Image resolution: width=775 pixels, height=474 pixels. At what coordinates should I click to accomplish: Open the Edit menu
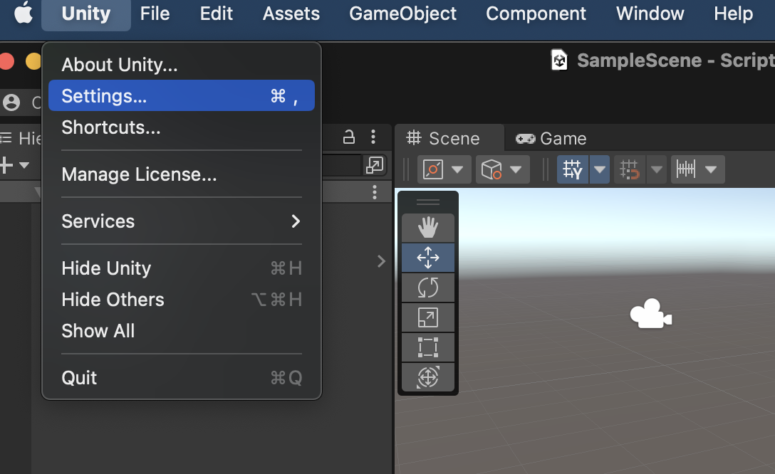tap(216, 14)
